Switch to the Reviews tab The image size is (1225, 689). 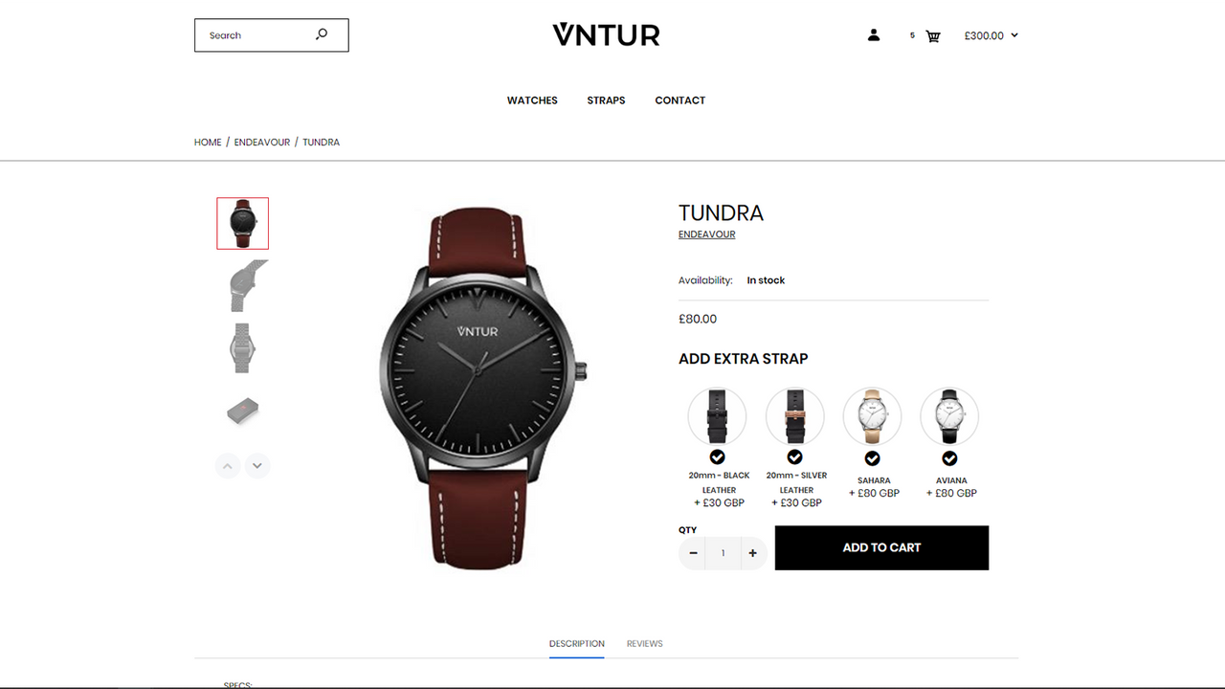(x=644, y=644)
